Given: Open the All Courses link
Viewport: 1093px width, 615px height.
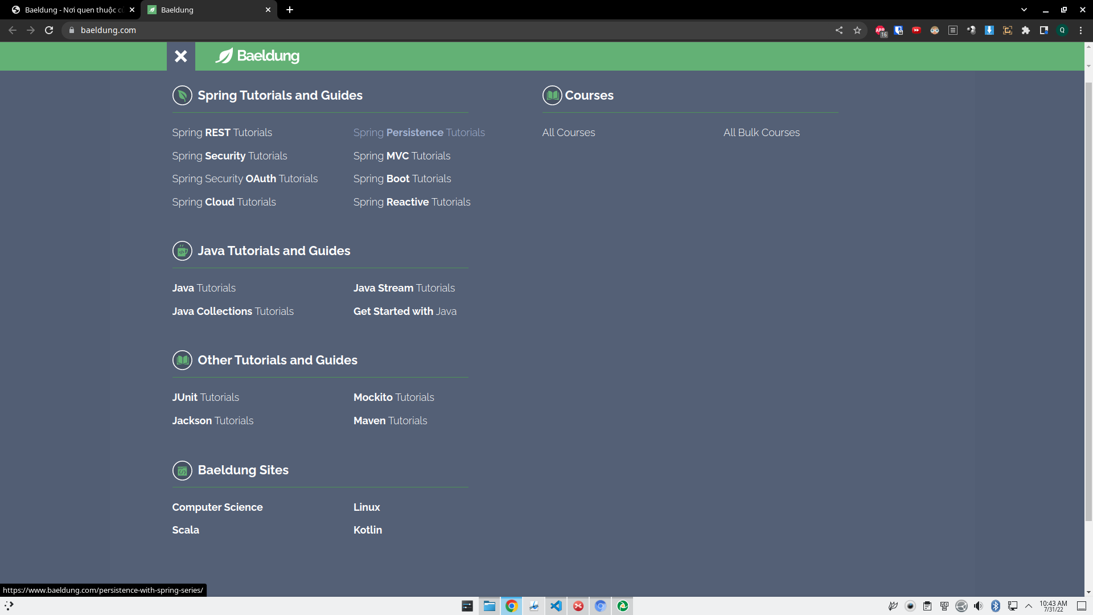Looking at the screenshot, I should pos(569,133).
